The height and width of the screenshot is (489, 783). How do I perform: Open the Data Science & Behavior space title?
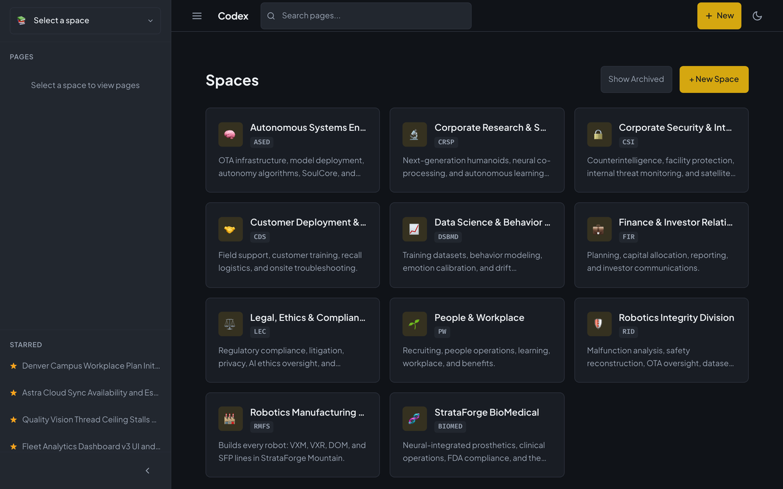point(493,222)
